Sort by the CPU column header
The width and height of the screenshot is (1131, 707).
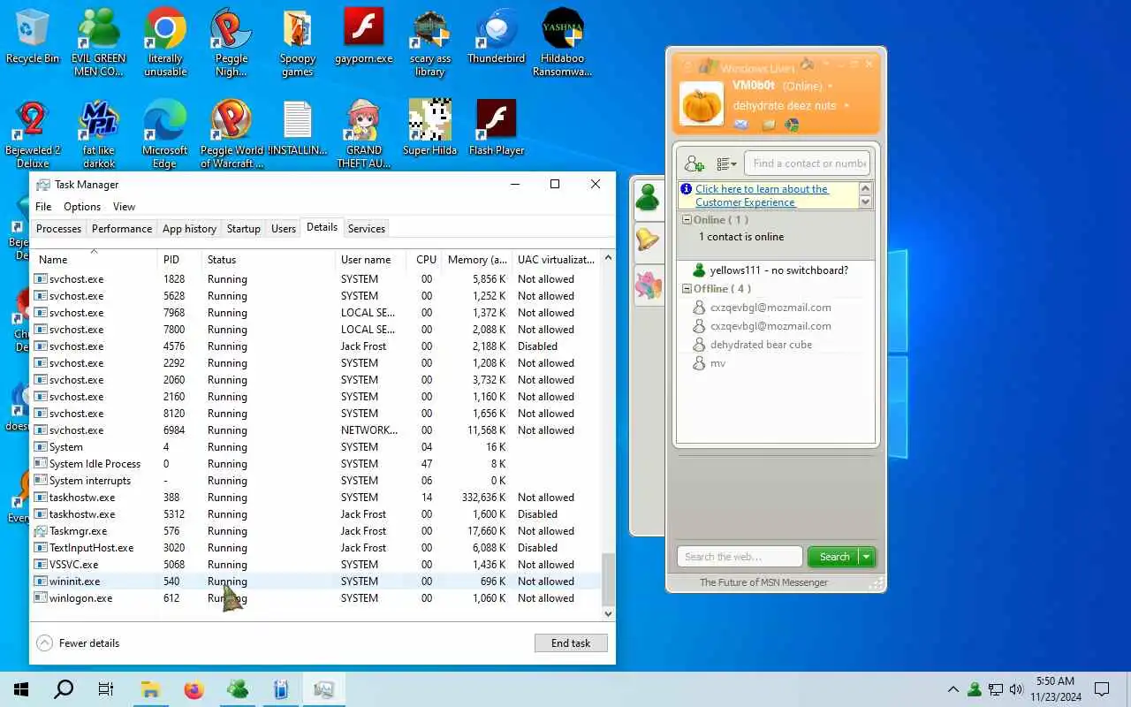pyautogui.click(x=426, y=260)
